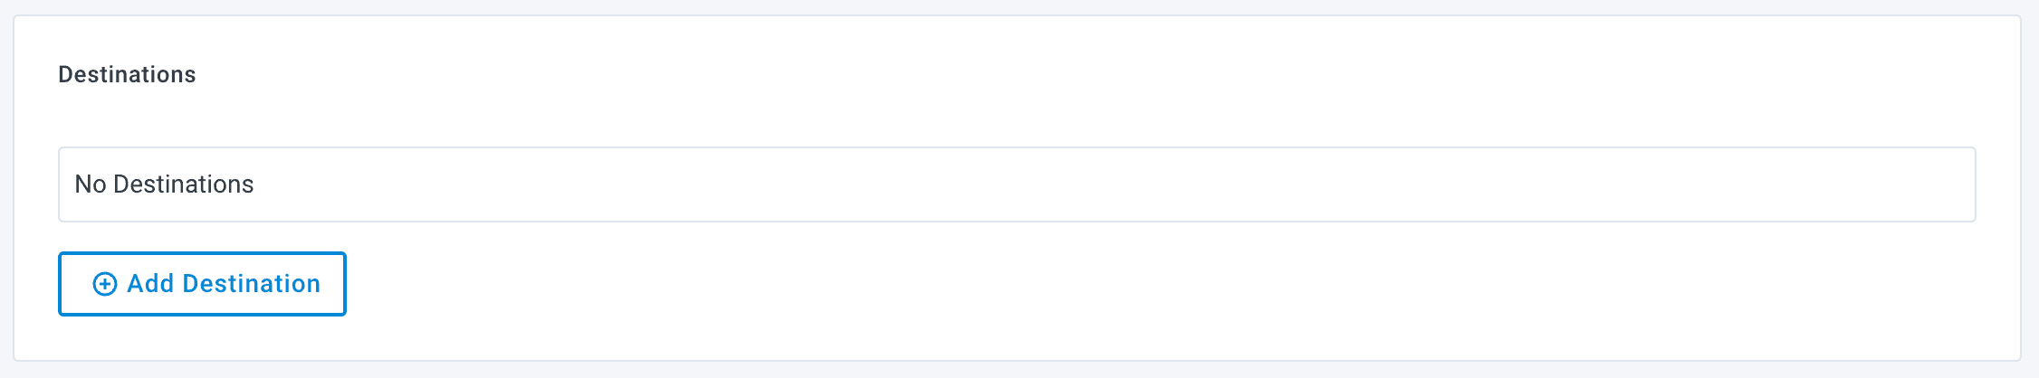Click the "Add Destination" label text
The width and height of the screenshot is (2039, 378).
pyautogui.click(x=224, y=284)
